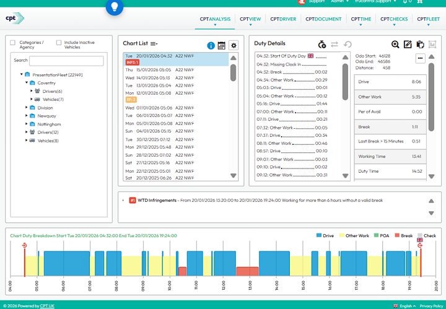
Task: Click the lightbulb tips icon
Action: tap(115, 7)
